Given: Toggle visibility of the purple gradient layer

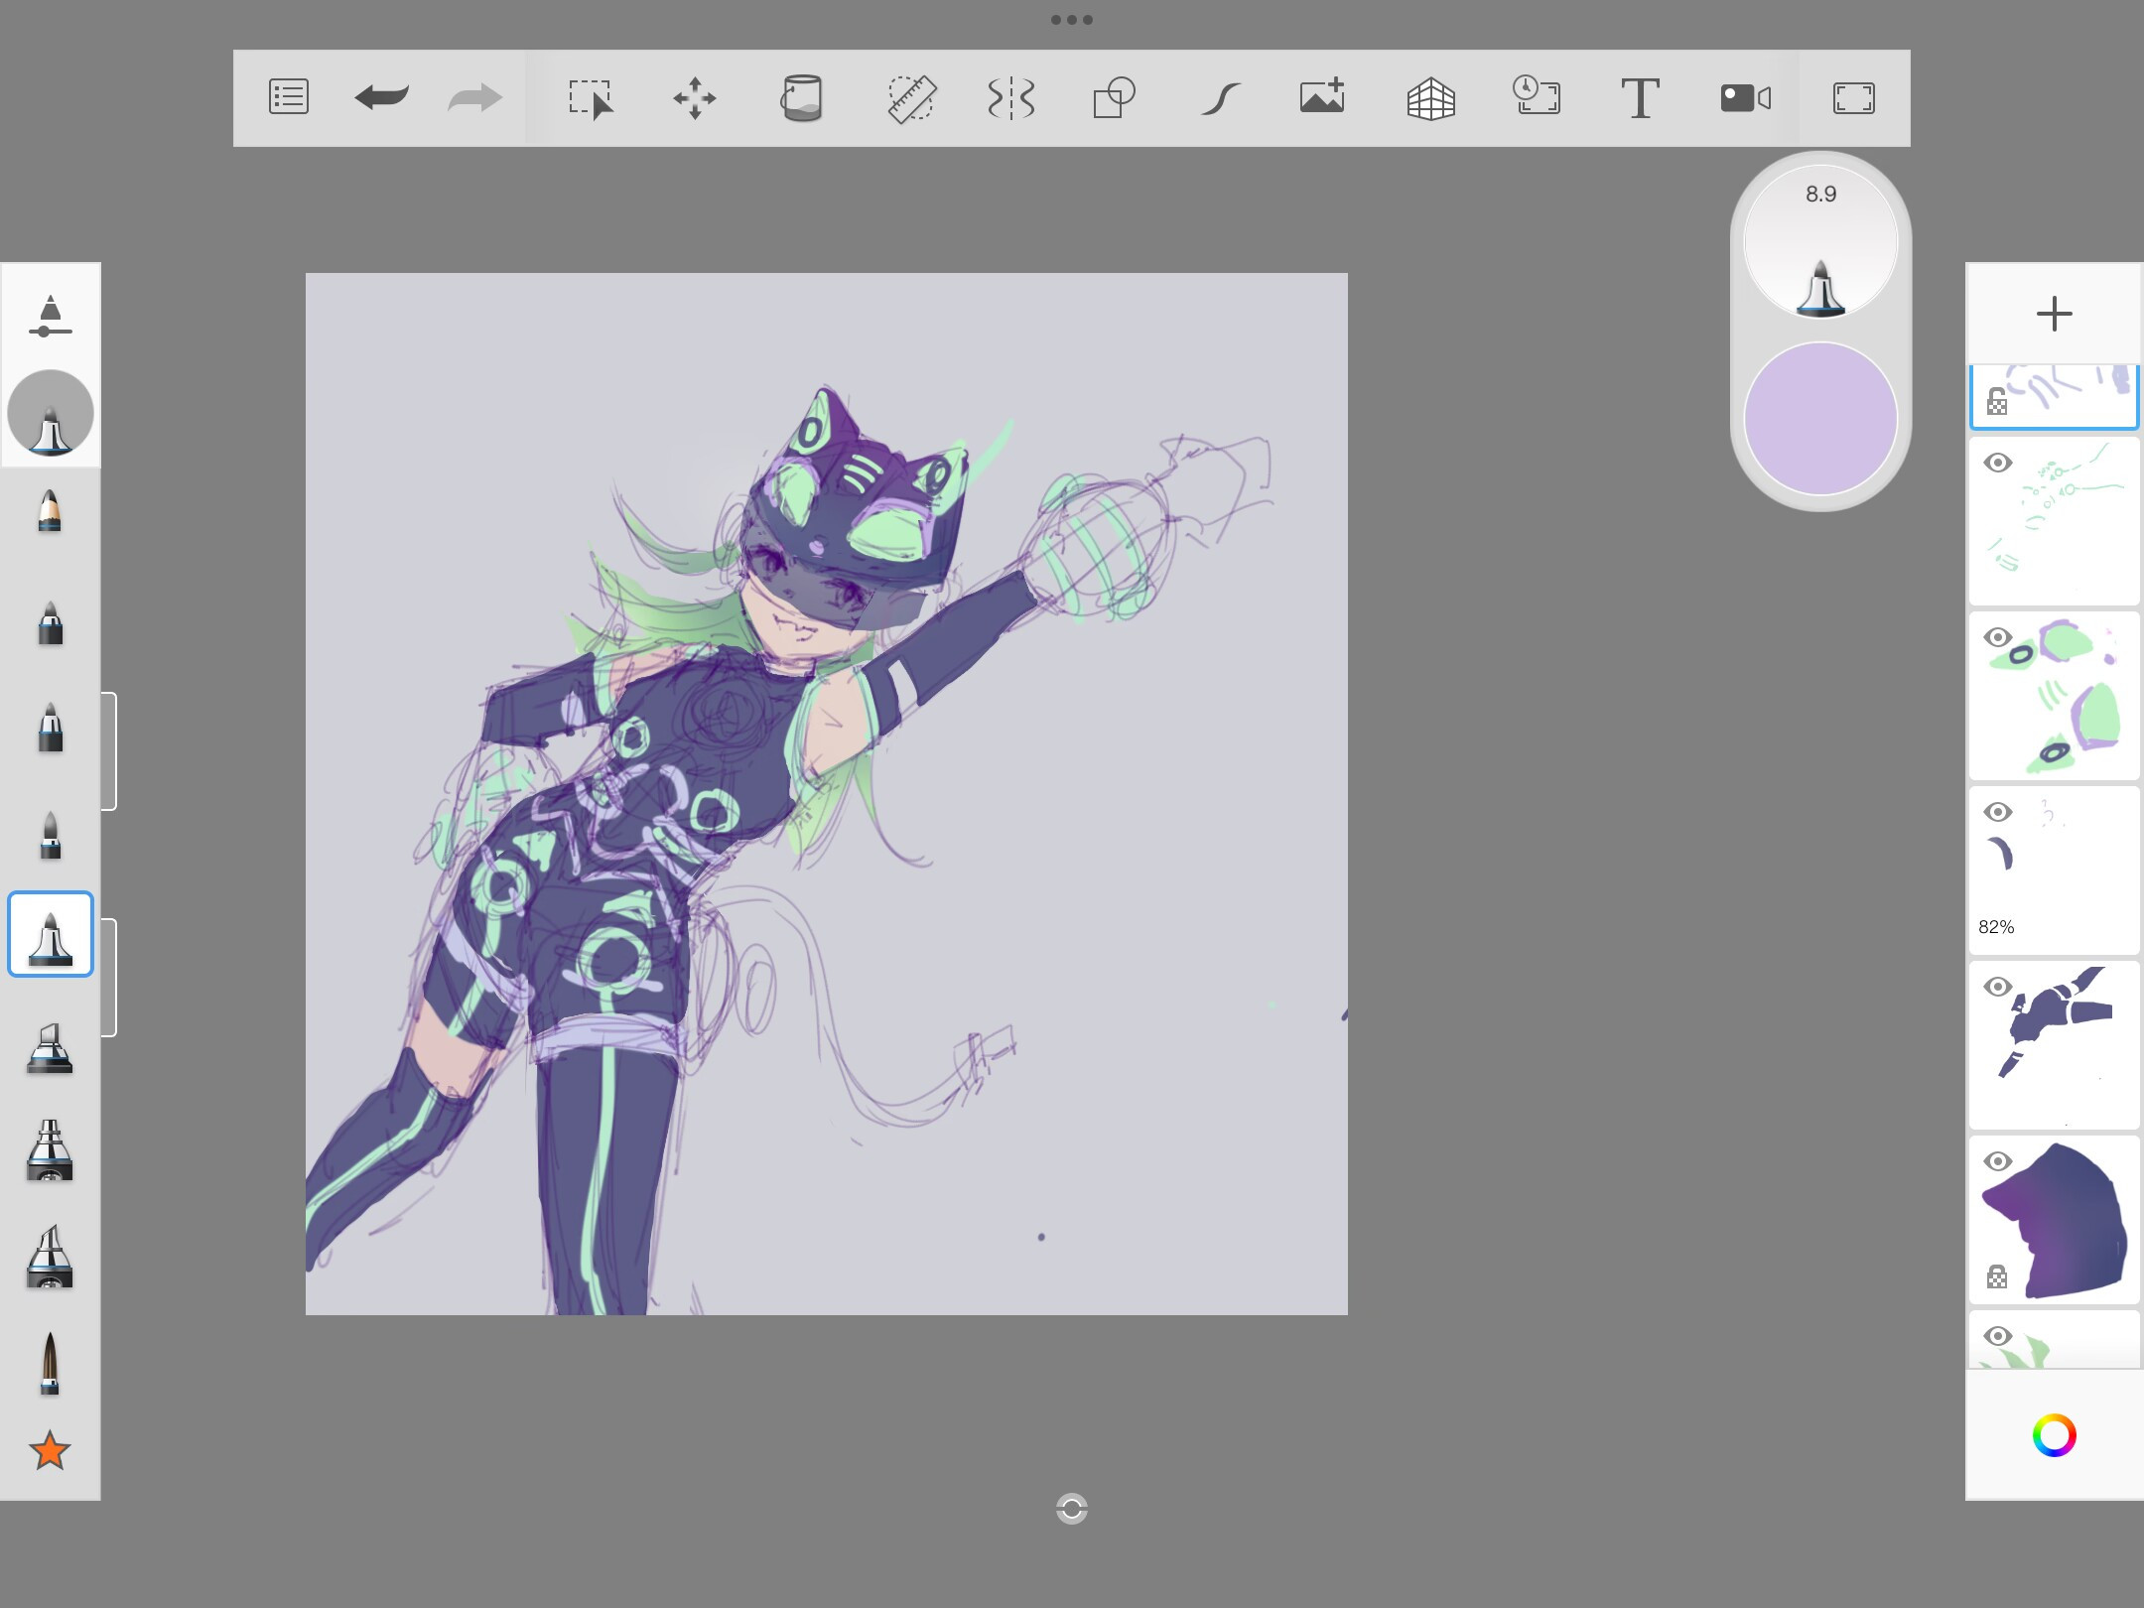Looking at the screenshot, I should 1997,1161.
